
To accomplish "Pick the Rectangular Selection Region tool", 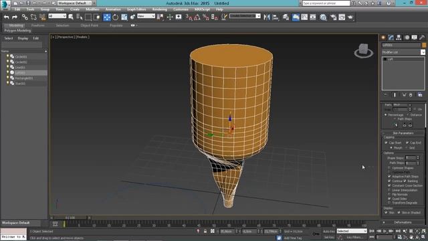I will 88,17.
